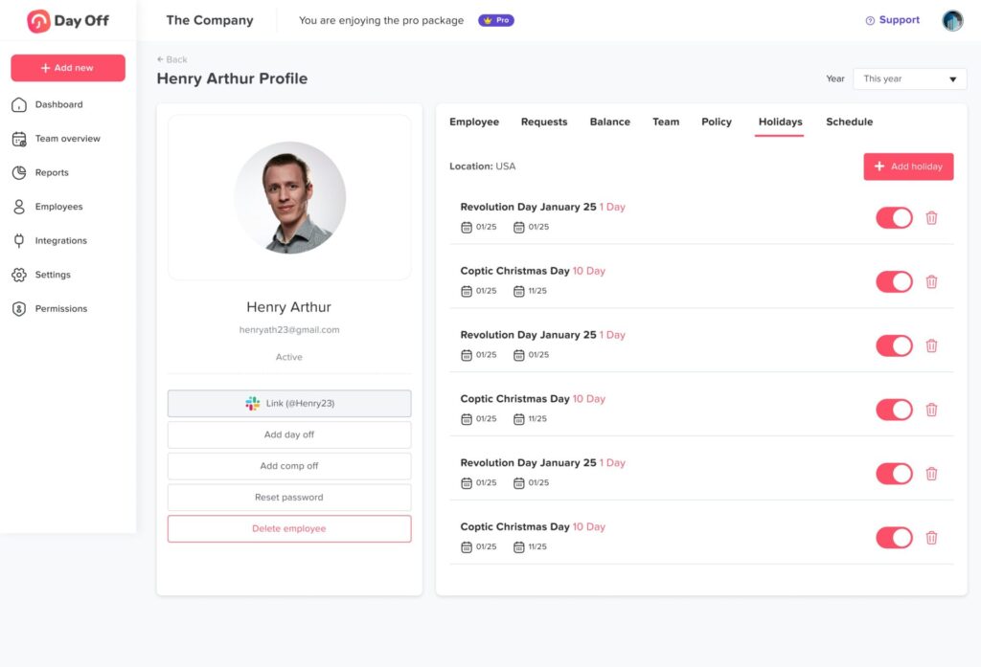Select the Integrations plug icon

[x=18, y=241]
